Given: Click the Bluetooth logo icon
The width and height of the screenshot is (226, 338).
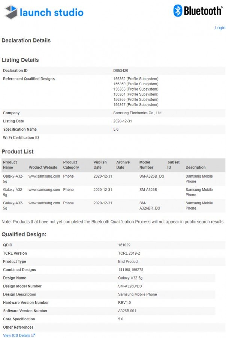Looking at the screenshot, I should coord(178,11).
